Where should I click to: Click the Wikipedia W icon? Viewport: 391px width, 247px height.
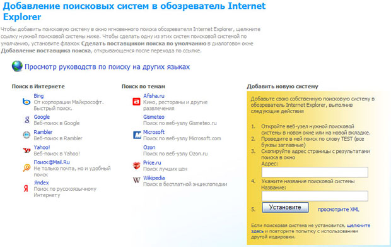pyautogui.click(x=136, y=180)
